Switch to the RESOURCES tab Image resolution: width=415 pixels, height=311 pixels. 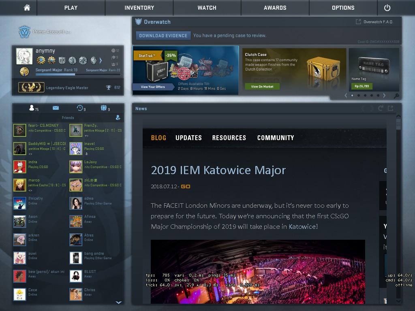coord(229,138)
